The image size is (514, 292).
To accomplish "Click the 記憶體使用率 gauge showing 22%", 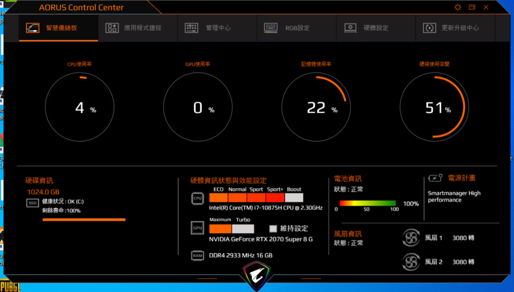I will tap(316, 107).
